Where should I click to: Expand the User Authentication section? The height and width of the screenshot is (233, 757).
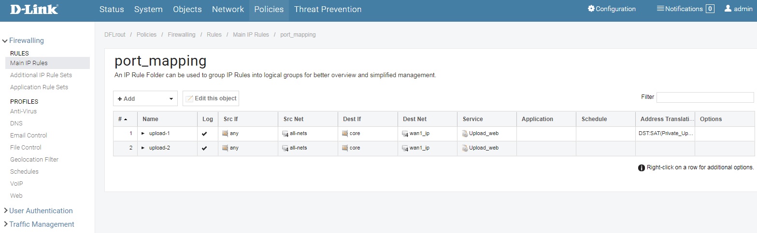[5, 211]
